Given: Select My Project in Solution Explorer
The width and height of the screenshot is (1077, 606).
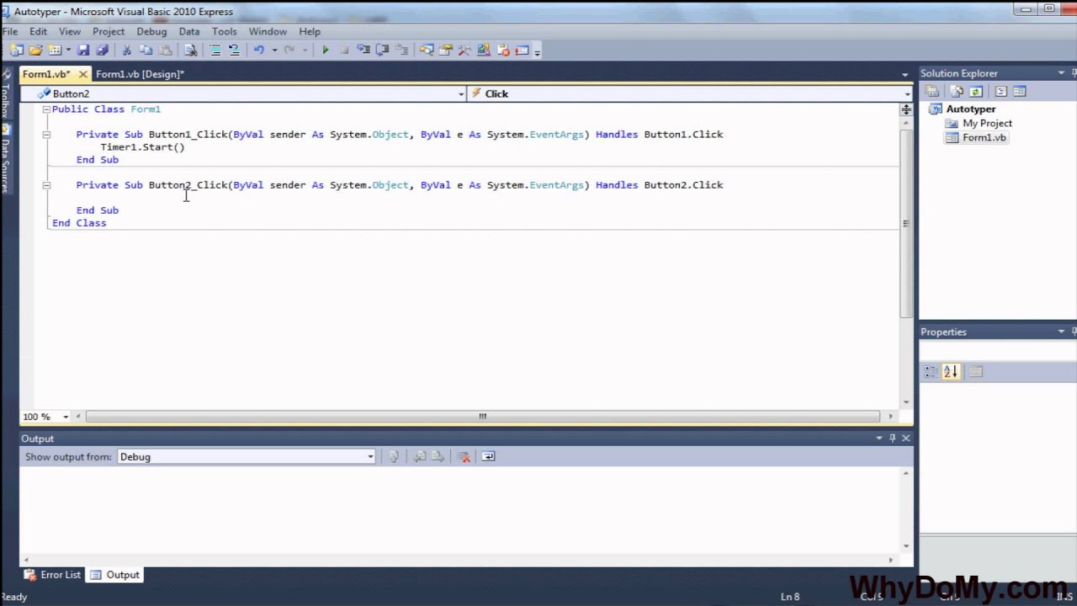Looking at the screenshot, I should click(987, 124).
